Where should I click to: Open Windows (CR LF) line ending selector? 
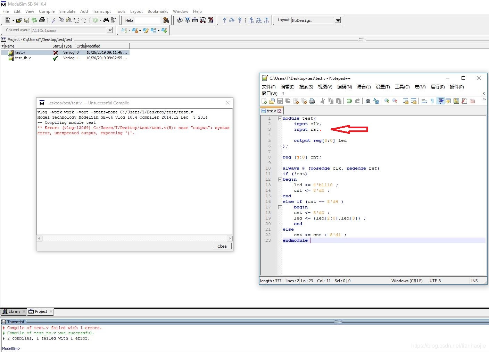[407, 281]
